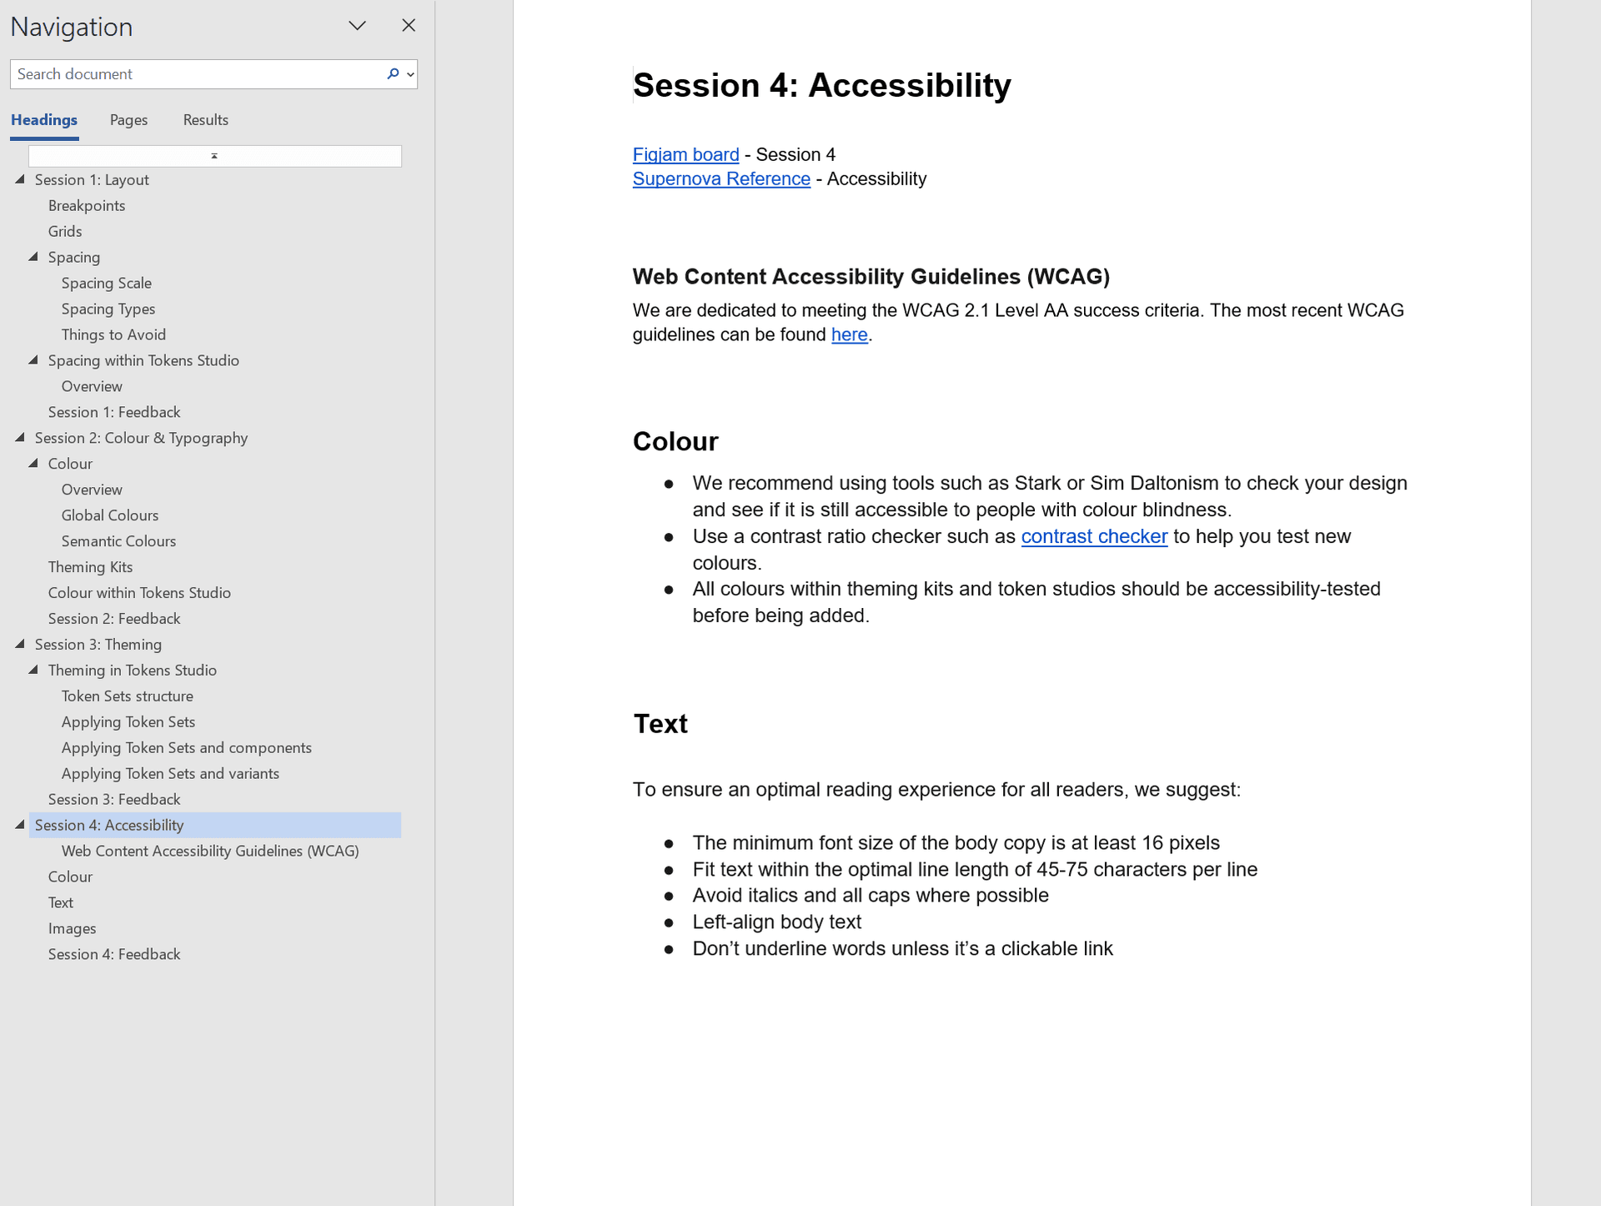Go to Session 4: Feedback heading

pos(114,954)
